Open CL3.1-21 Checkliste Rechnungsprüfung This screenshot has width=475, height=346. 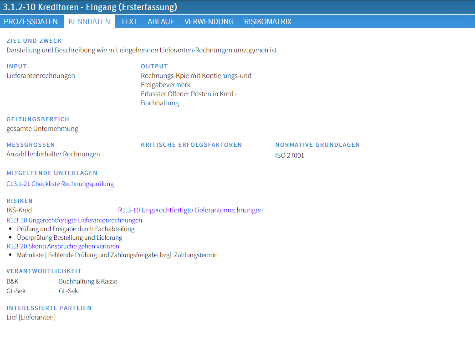(60, 184)
